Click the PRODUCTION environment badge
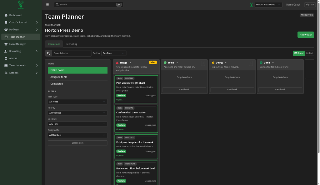Viewport: 320px width, 185px height. 307,15
